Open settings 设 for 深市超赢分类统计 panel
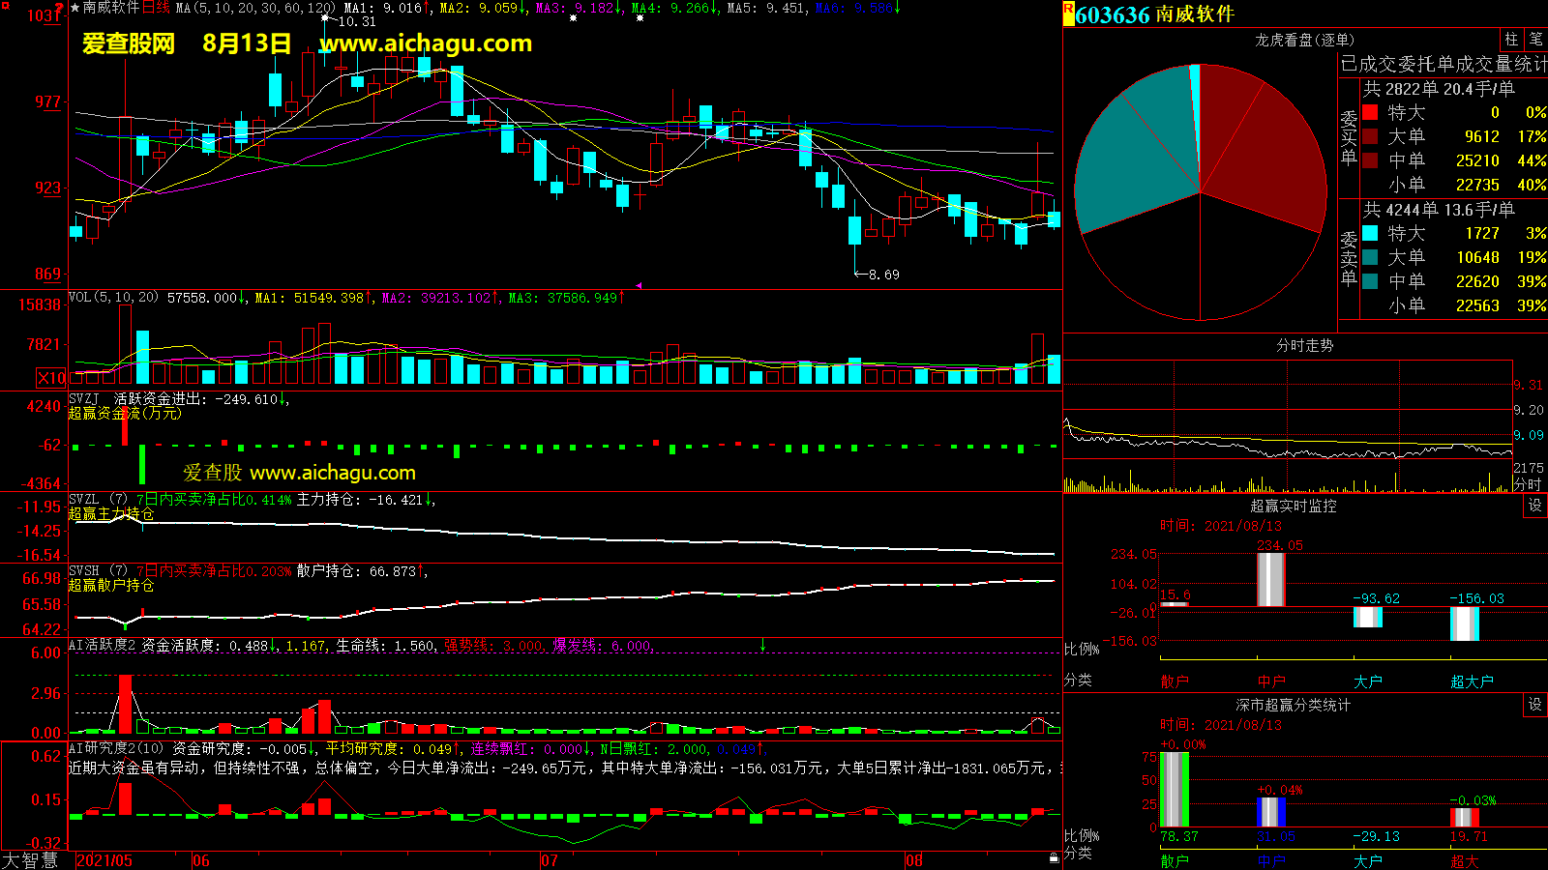 [1535, 705]
